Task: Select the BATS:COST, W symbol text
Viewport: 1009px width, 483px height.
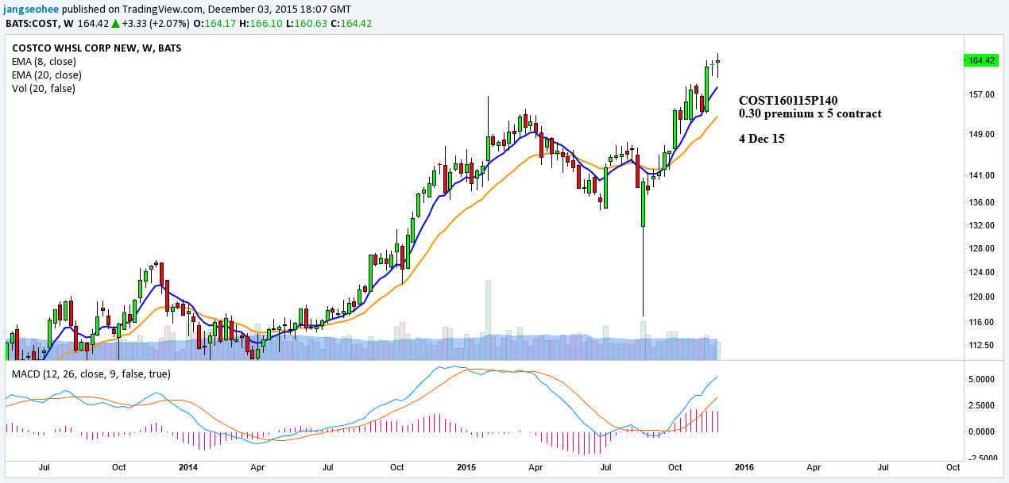Action: pos(40,23)
